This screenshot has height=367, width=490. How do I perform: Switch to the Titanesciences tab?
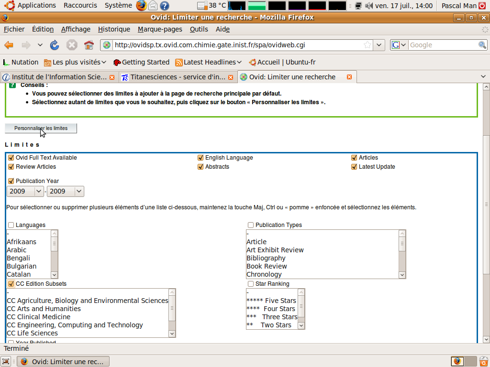click(177, 77)
